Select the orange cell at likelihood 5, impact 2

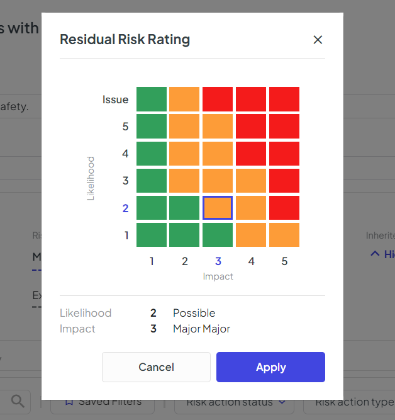[x=184, y=126]
